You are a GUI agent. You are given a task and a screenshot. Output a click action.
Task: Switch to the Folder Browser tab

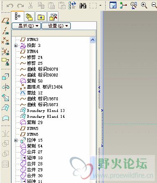[x=29, y=17]
